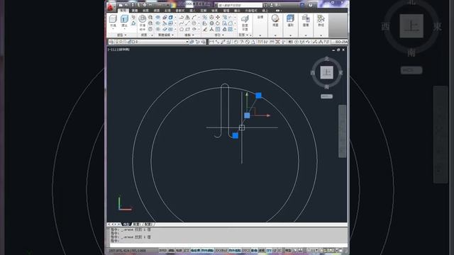
Task: Toggle DUCS in the status bar
Action: click(246, 250)
